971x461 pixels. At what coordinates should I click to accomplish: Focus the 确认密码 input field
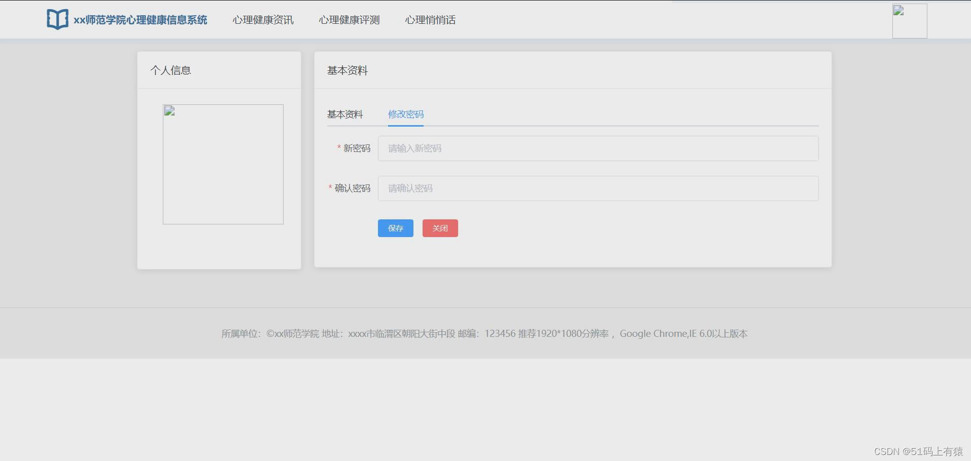598,188
